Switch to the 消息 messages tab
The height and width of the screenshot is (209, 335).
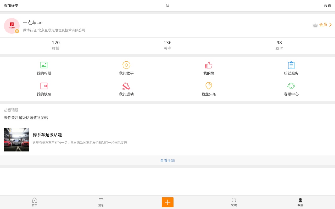[101, 202]
